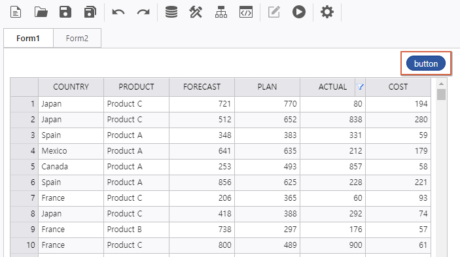The width and height of the screenshot is (460, 257).
Task: Select the COUNTRY column header
Action: (x=71, y=87)
